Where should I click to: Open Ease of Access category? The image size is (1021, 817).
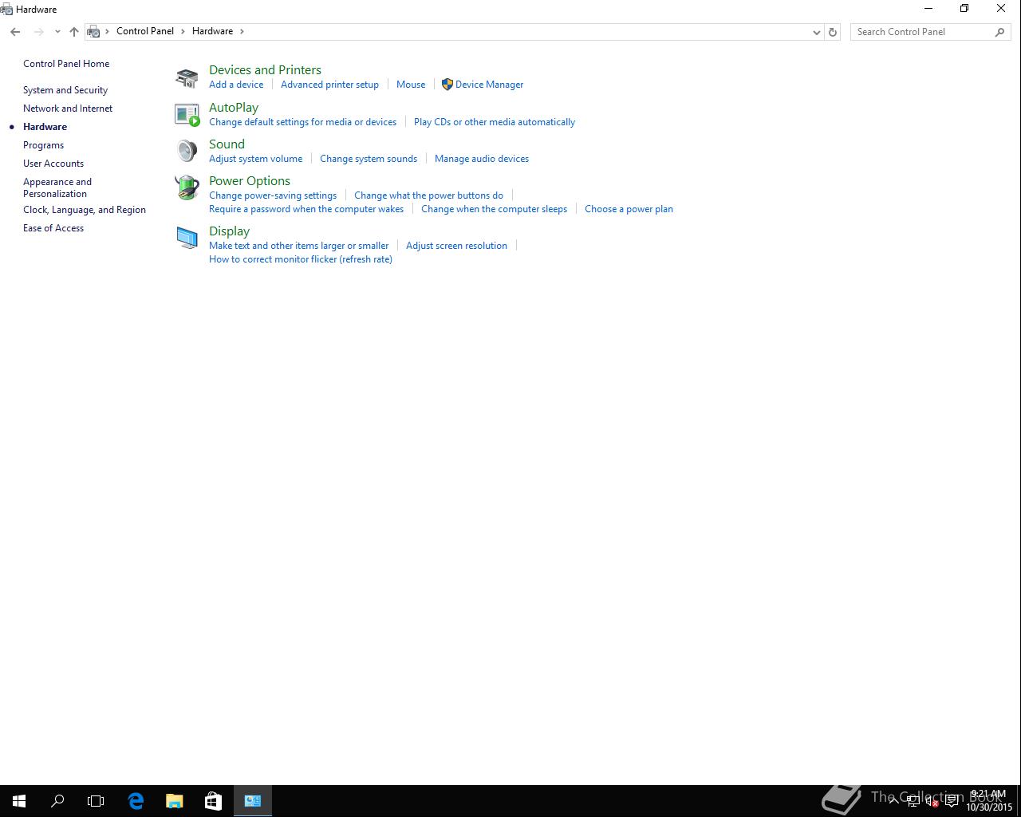tap(53, 228)
